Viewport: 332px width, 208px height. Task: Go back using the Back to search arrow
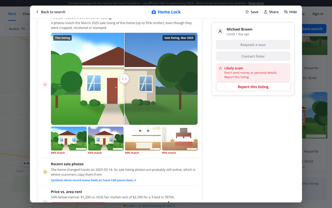pos(37,12)
